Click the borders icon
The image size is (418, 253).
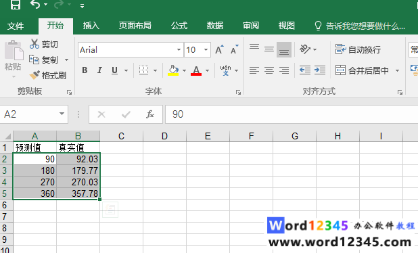[143, 70]
